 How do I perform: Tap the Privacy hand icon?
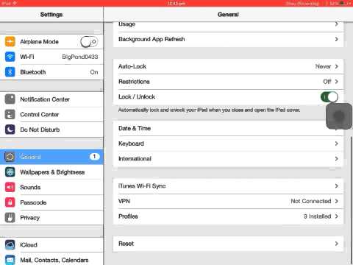(10, 218)
